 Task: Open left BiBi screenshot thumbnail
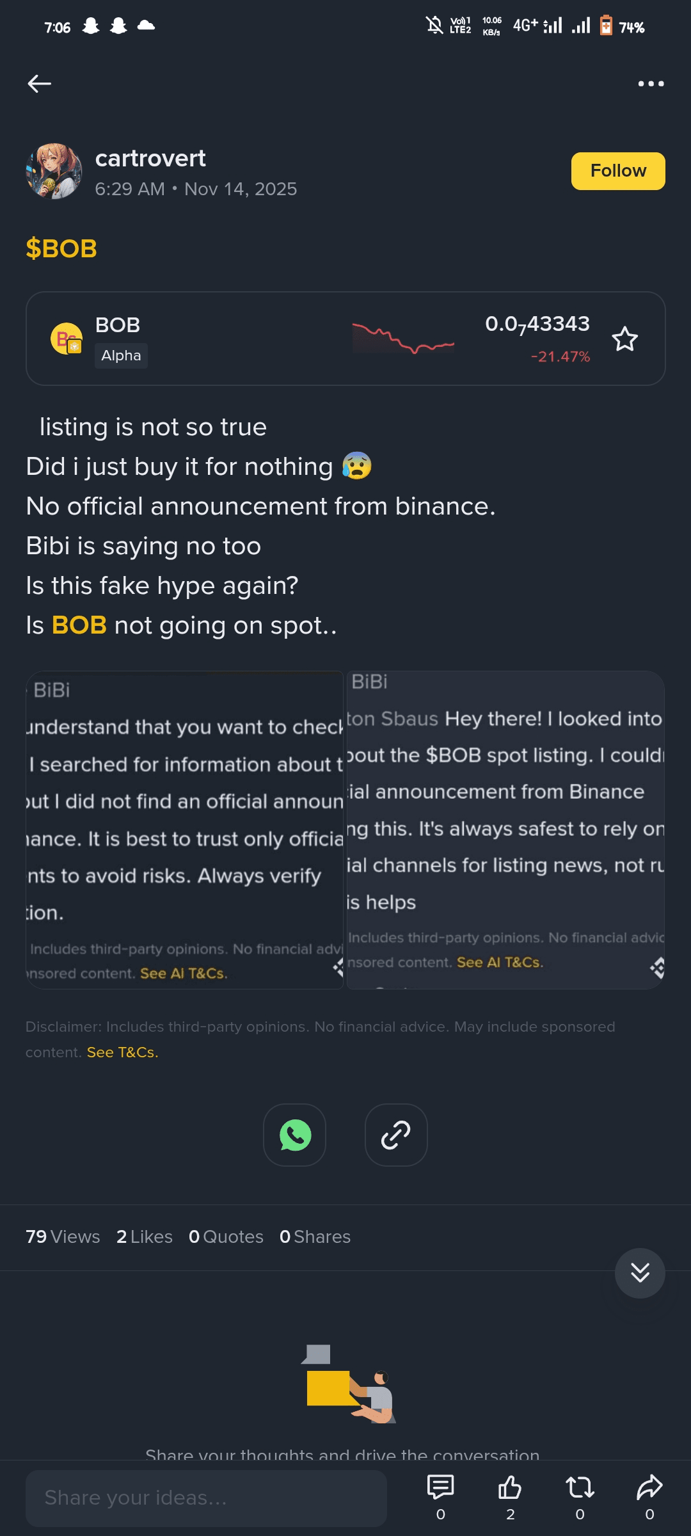pyautogui.click(x=185, y=829)
